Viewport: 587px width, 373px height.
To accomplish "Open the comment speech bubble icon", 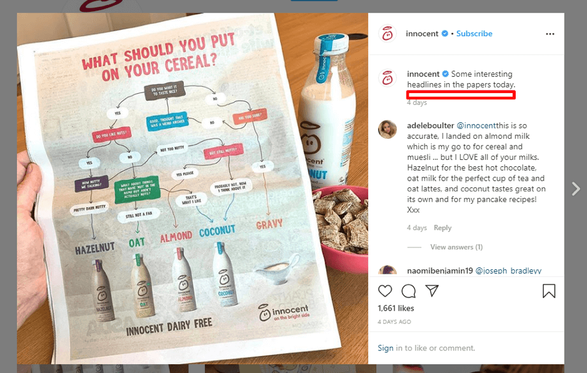I will pos(408,291).
